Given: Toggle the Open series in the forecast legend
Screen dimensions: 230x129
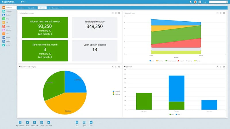Looking at the screenshot, I should 178,114.
